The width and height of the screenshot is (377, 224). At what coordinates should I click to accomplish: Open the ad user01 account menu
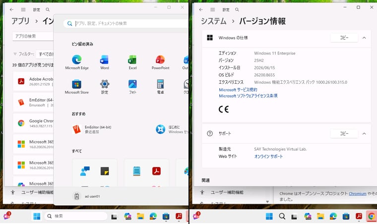(x=86, y=196)
